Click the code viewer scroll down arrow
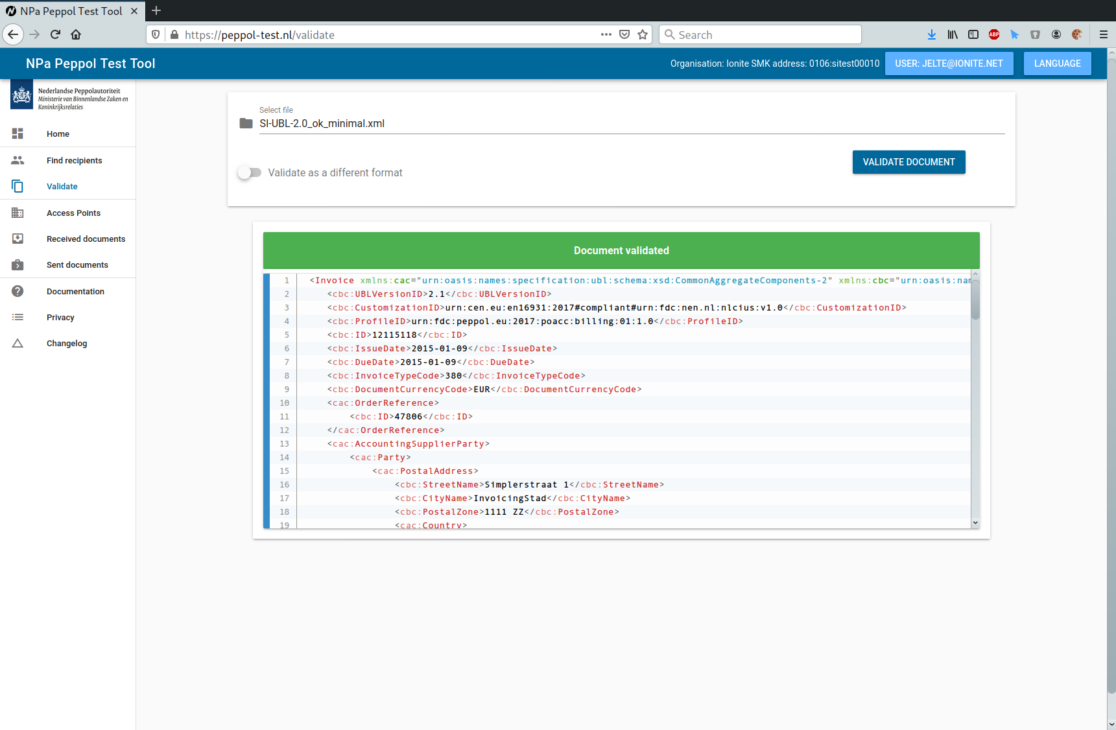This screenshot has width=1116, height=730. coord(975,523)
